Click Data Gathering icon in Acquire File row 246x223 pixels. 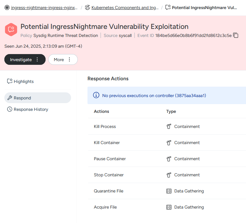pos(169,207)
